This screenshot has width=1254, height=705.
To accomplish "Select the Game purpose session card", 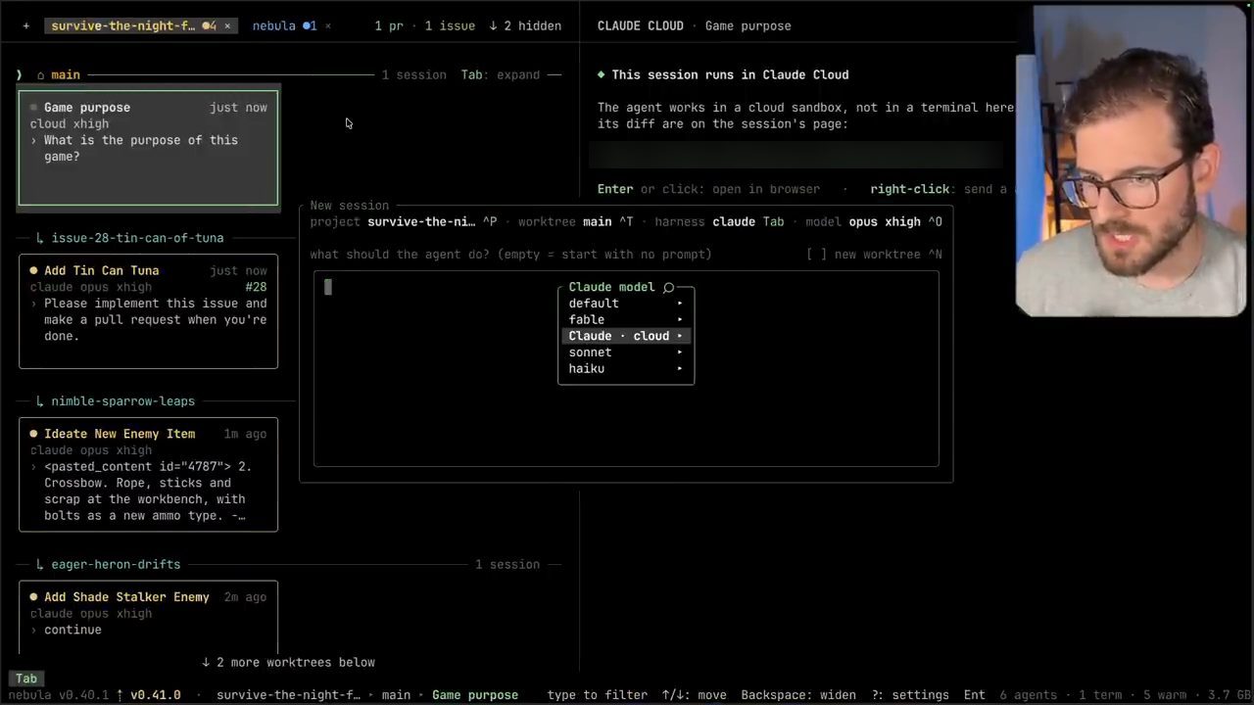I will click(x=148, y=148).
